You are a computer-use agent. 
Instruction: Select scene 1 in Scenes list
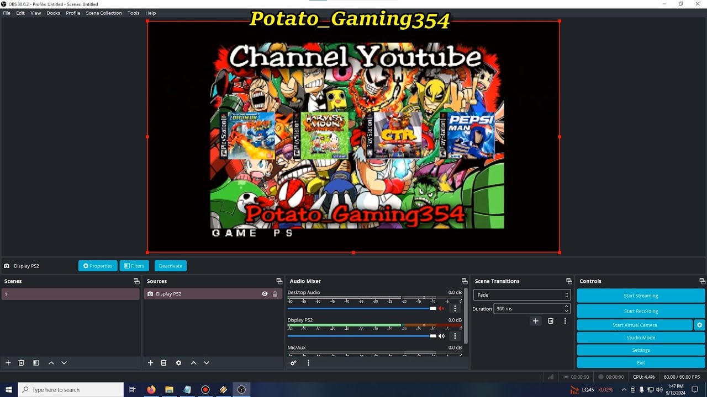click(70, 294)
